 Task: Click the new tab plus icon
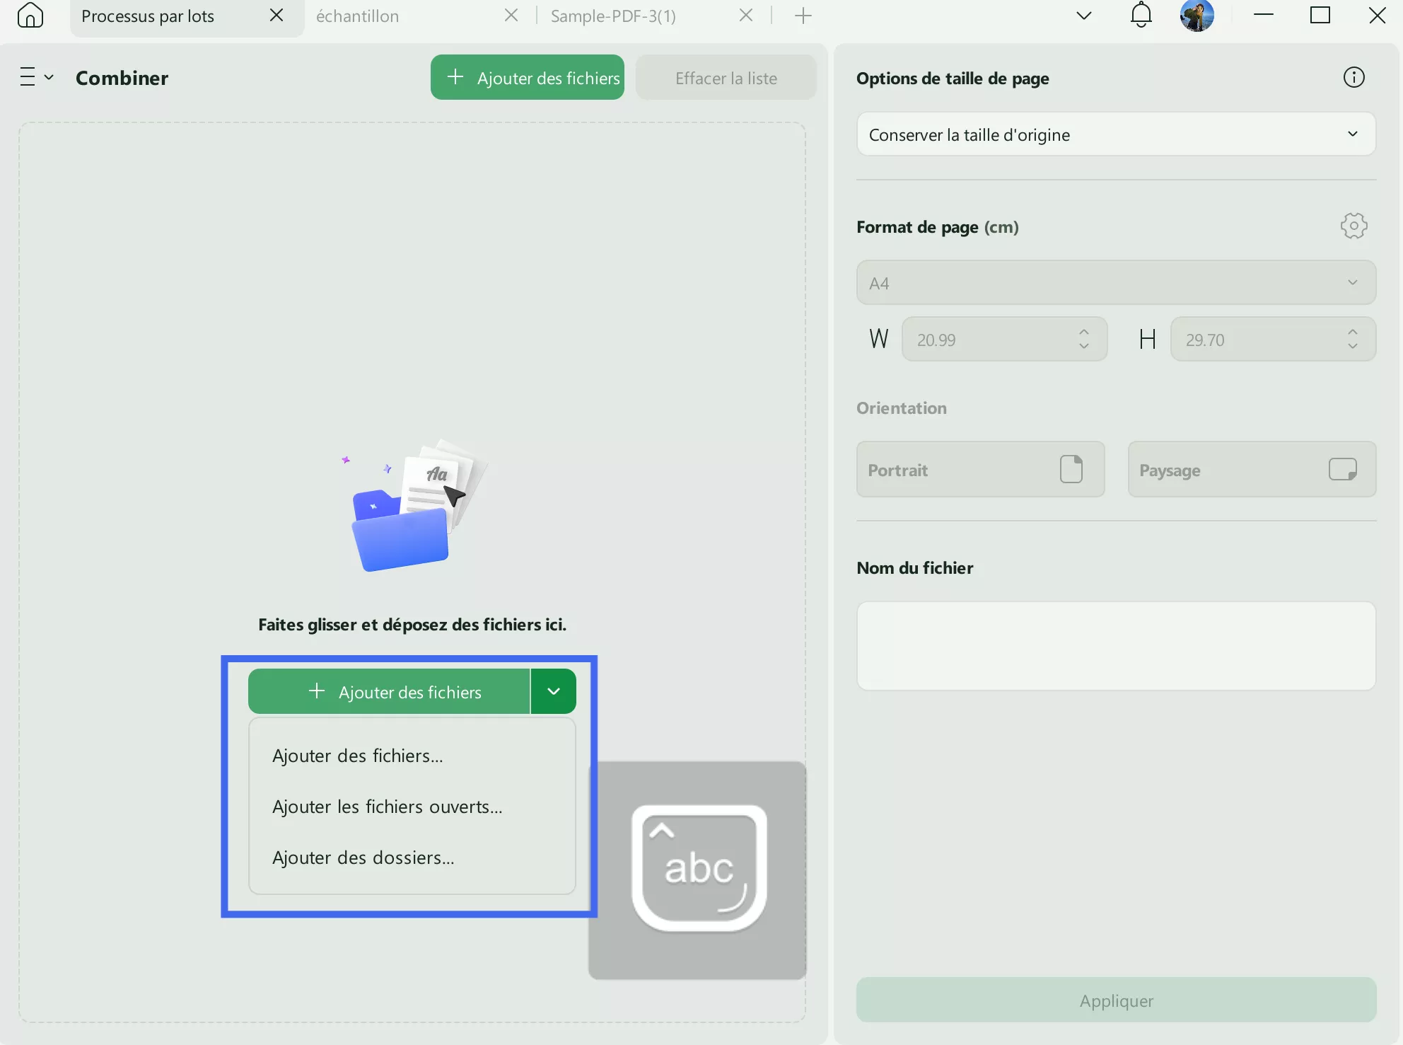pyautogui.click(x=803, y=16)
